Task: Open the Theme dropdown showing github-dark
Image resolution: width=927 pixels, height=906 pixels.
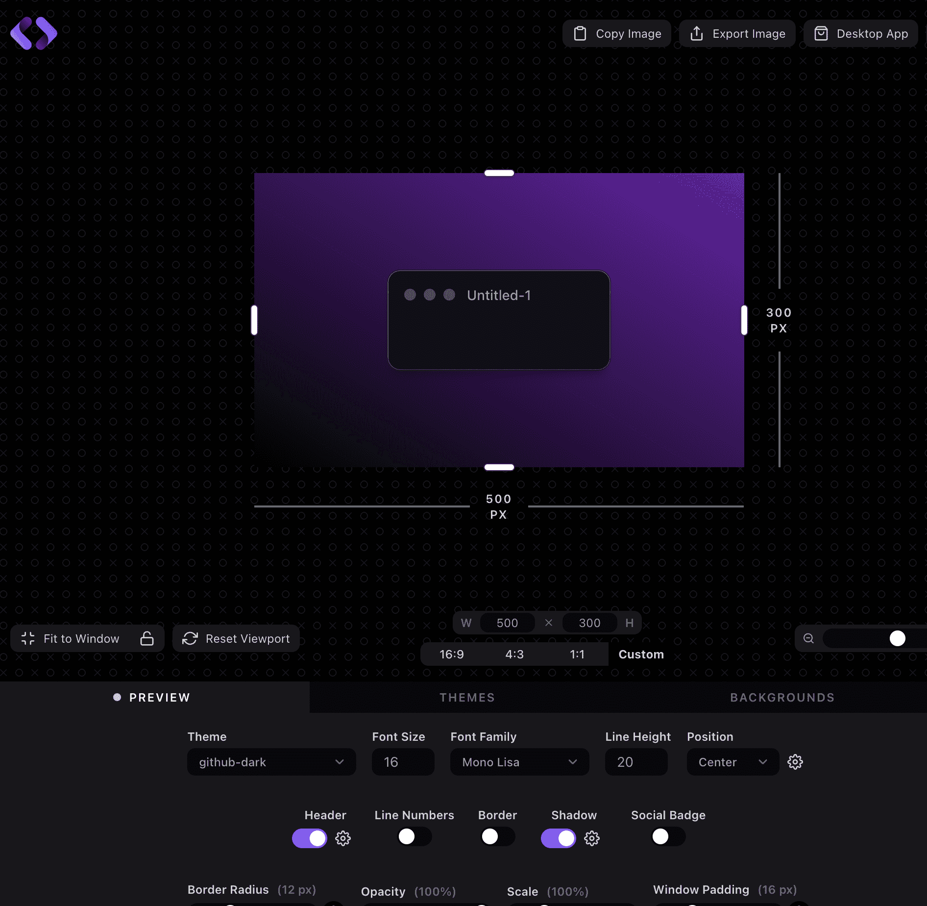Action: [x=271, y=762]
